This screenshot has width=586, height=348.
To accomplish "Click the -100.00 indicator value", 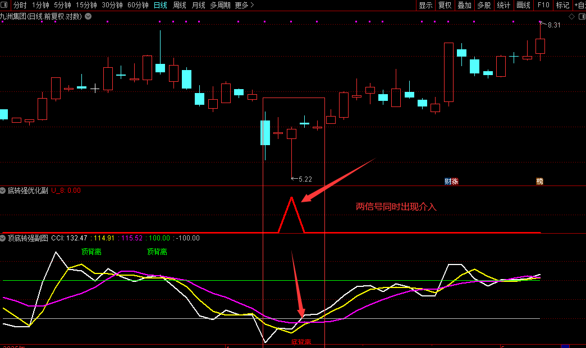I will point(187,238).
